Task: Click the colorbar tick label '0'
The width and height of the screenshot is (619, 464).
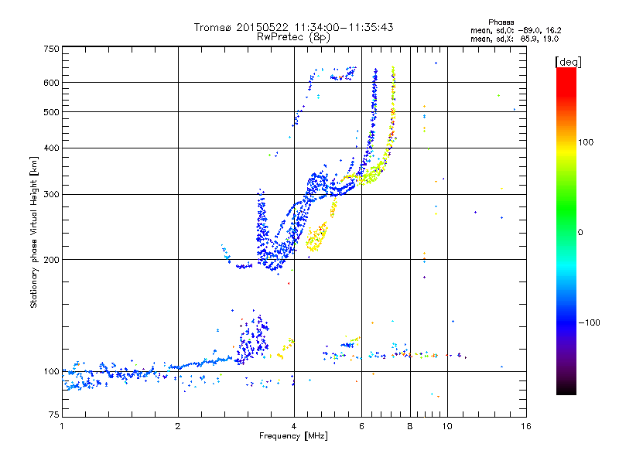Action: (x=580, y=233)
